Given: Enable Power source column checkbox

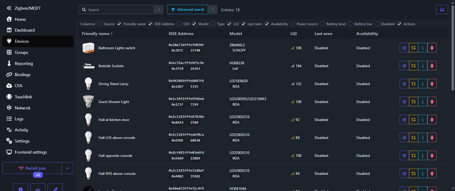Looking at the screenshot, I should point(292,24).
